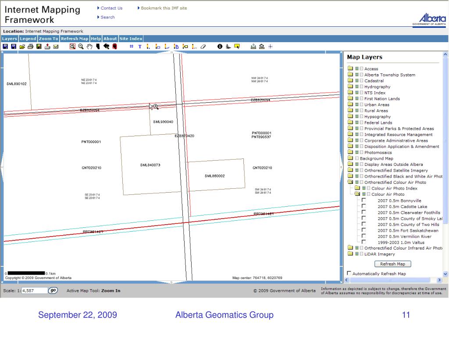The height and width of the screenshot is (337, 449).
Task: Click the scale value input field
Action: tap(34, 290)
